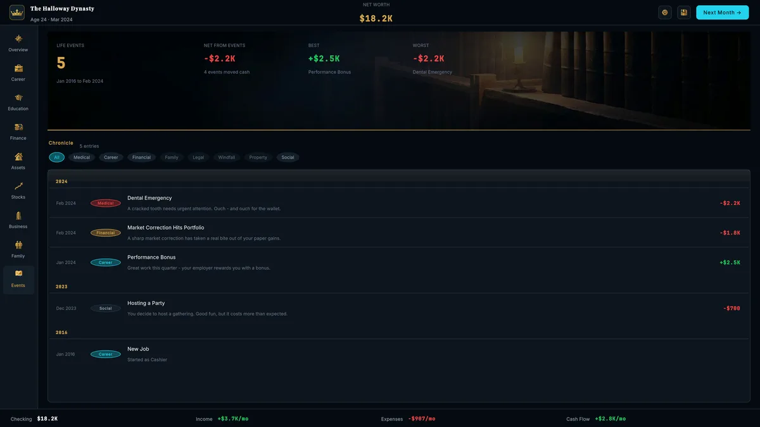This screenshot has width=760, height=427.
Task: Open the Assets section in the sidebar
Action: point(18,161)
